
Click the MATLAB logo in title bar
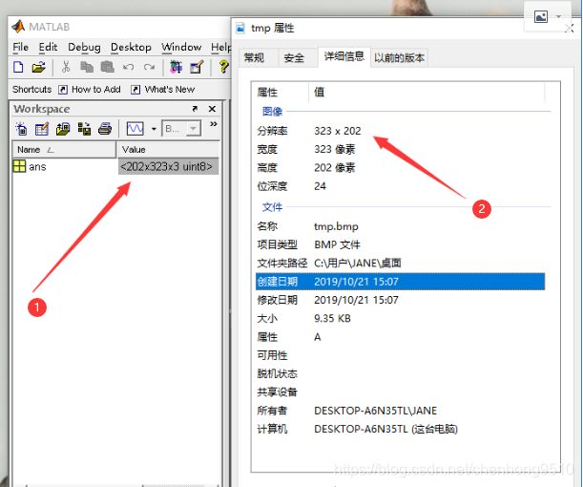coord(18,27)
